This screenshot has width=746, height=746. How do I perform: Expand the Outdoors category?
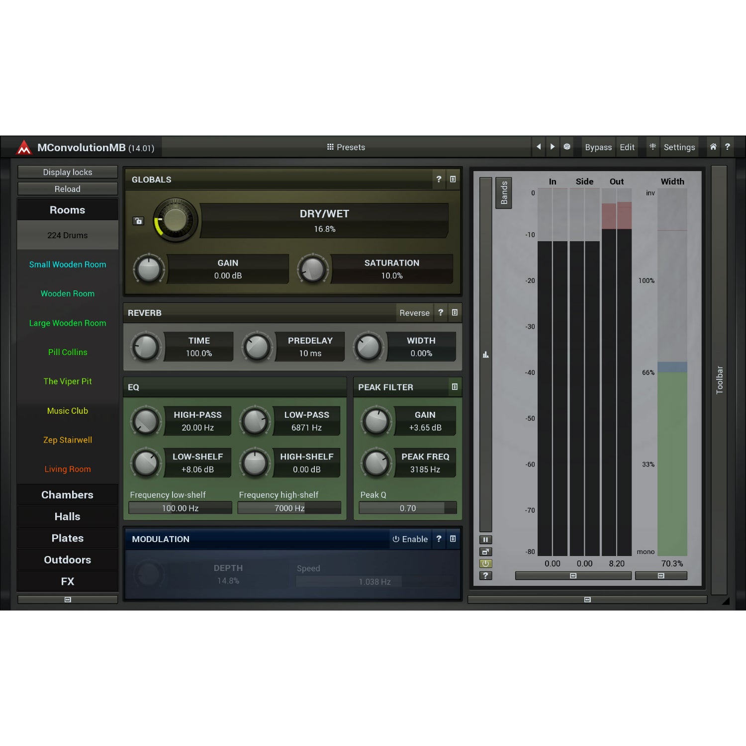pyautogui.click(x=68, y=559)
